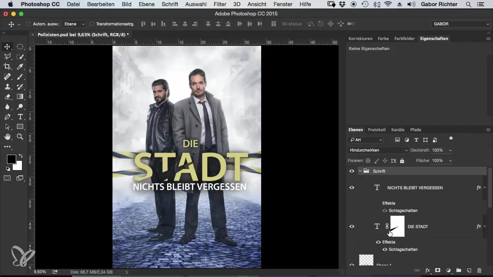493x277 pixels.
Task: Filter layers by type layers icon
Action: click(416, 140)
